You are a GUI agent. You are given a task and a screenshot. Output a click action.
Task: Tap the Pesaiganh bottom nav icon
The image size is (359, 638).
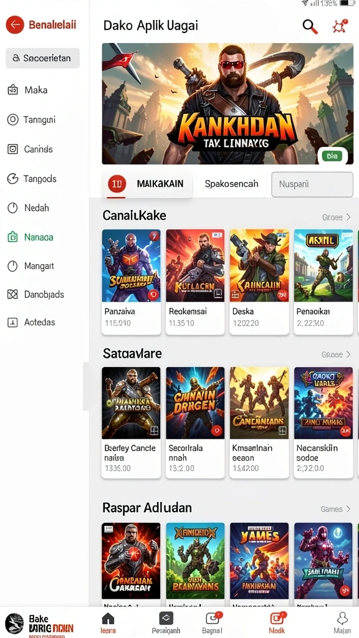[x=166, y=619]
